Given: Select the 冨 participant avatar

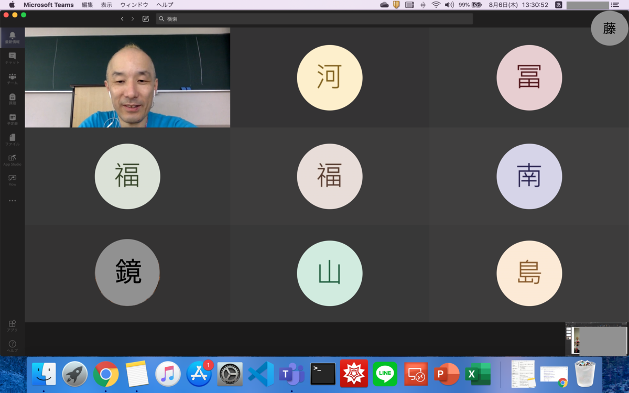Looking at the screenshot, I should click(x=529, y=78).
